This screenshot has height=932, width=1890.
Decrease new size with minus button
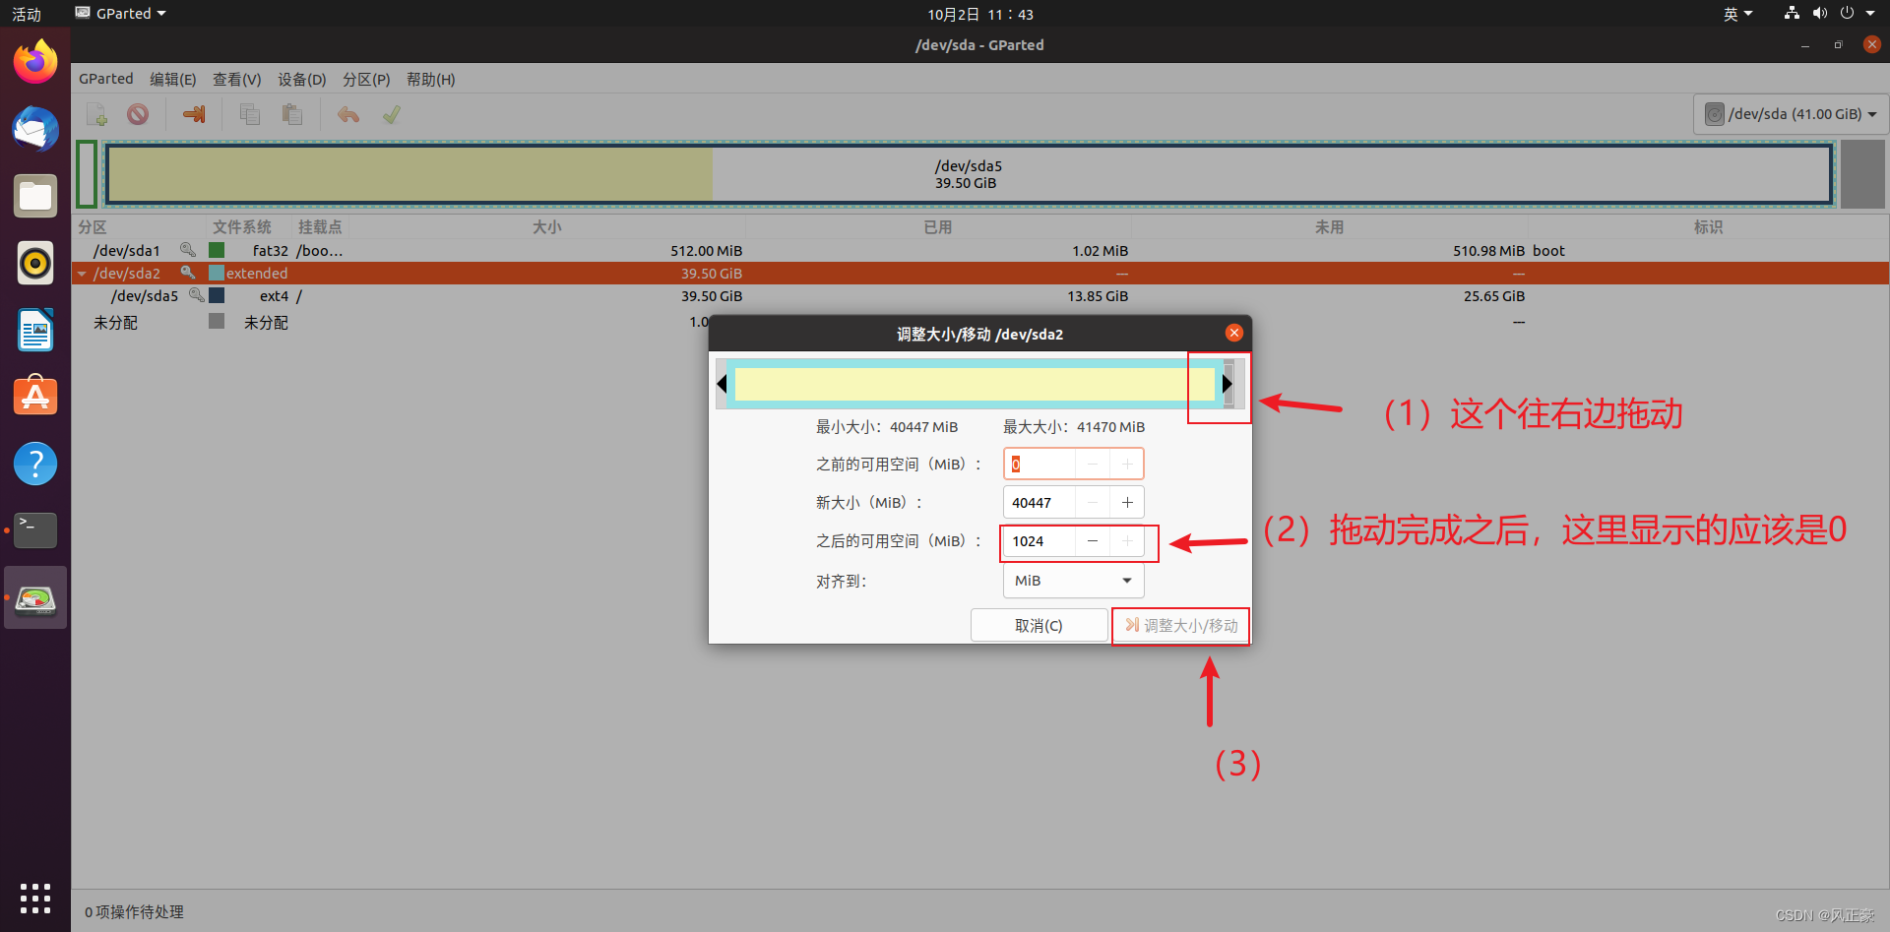pyautogui.click(x=1093, y=502)
